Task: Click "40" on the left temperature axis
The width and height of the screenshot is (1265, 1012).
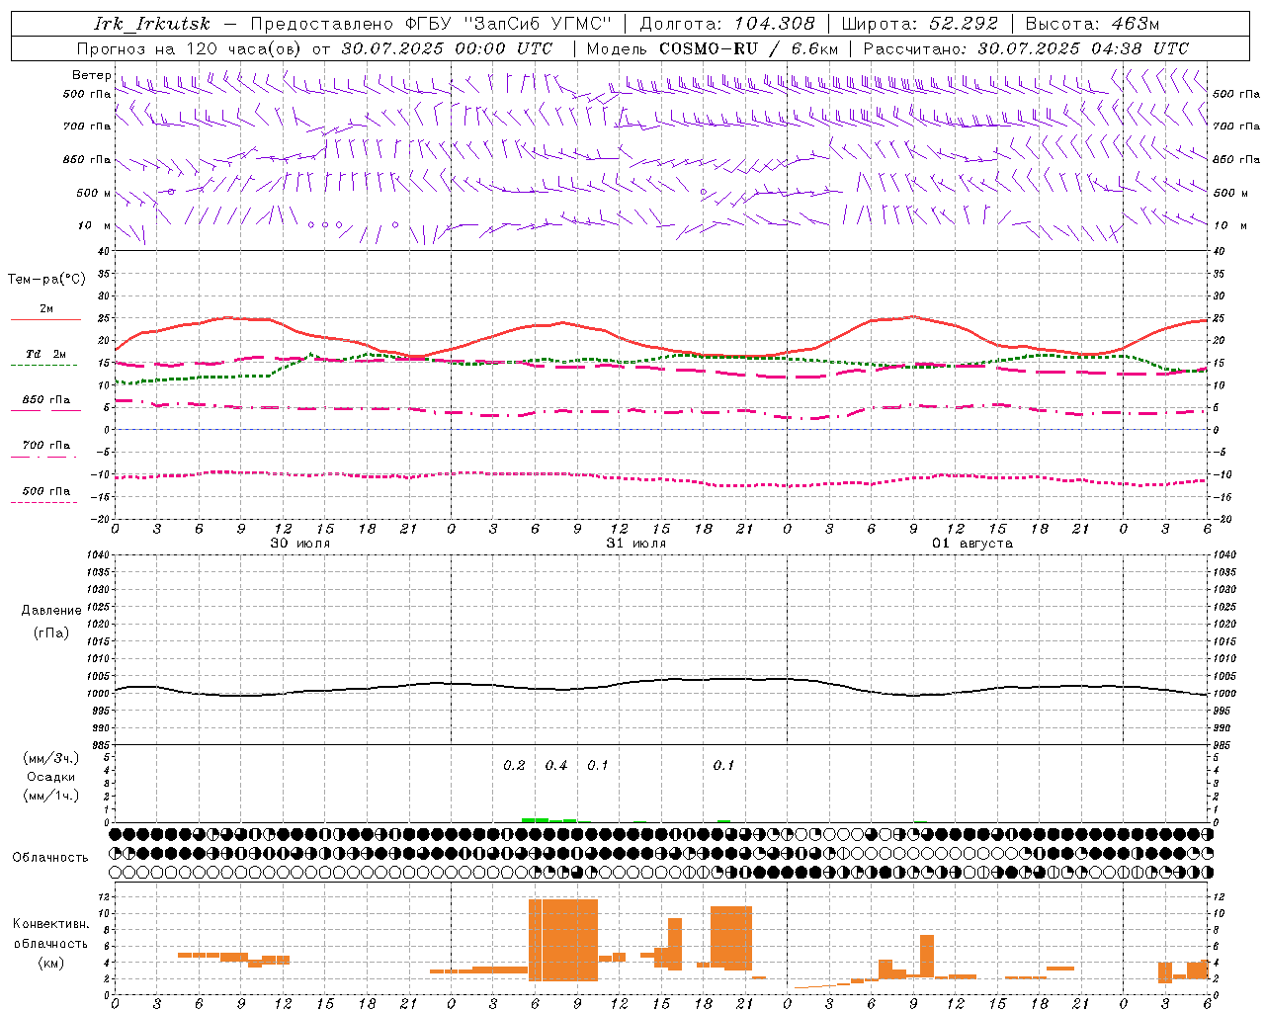Action: pyautogui.click(x=105, y=251)
